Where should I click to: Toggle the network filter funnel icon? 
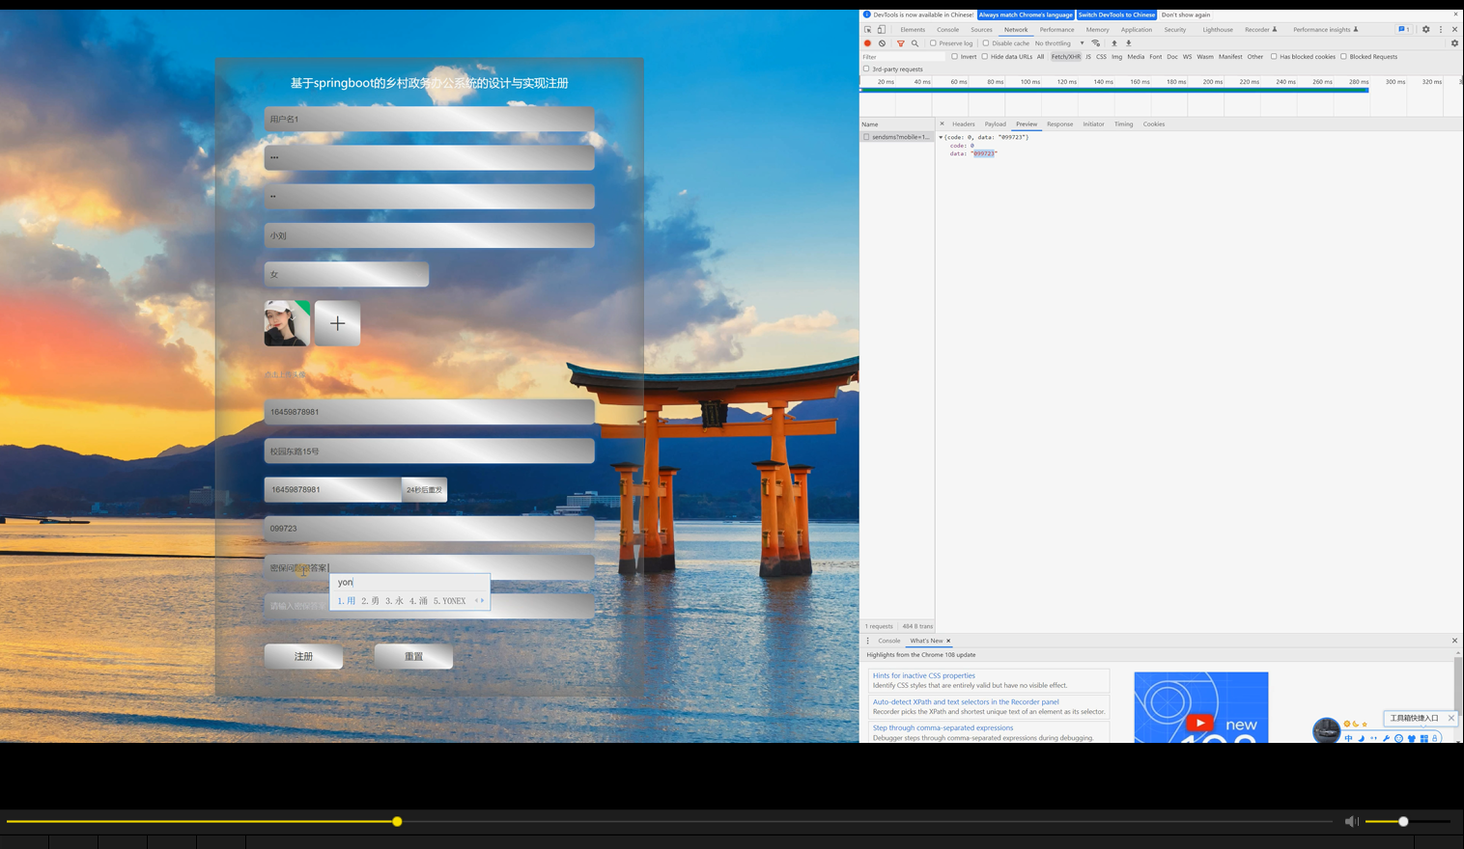pyautogui.click(x=901, y=43)
